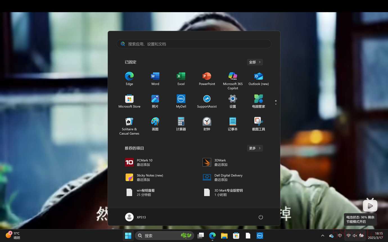Go to next pinned apps page dot

276,104
